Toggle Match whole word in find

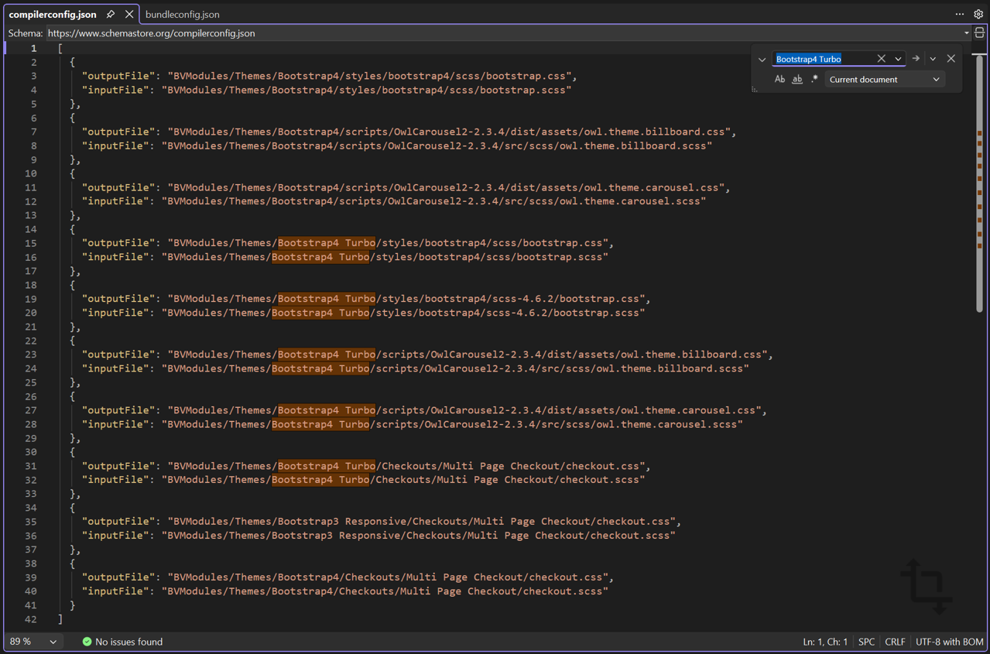pos(797,80)
